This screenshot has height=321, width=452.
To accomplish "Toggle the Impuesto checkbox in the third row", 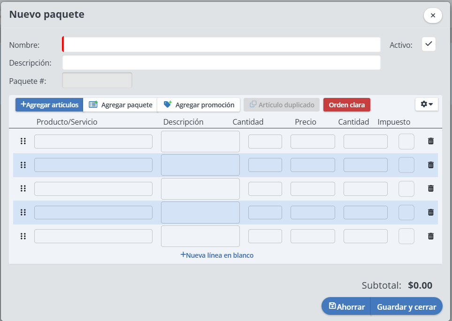I will [x=406, y=188].
